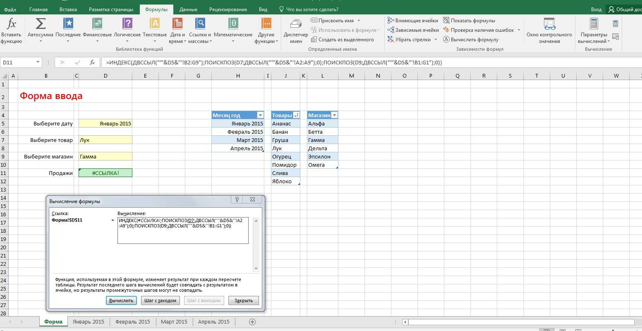This screenshot has height=331, width=642.
Task: Select the Эпсилон cell in Магазин list
Action: pyautogui.click(x=323, y=156)
